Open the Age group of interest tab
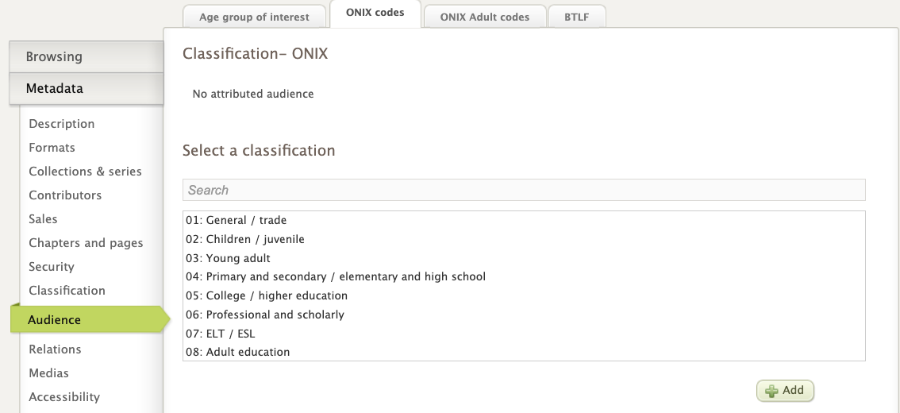The image size is (900, 413). (254, 17)
